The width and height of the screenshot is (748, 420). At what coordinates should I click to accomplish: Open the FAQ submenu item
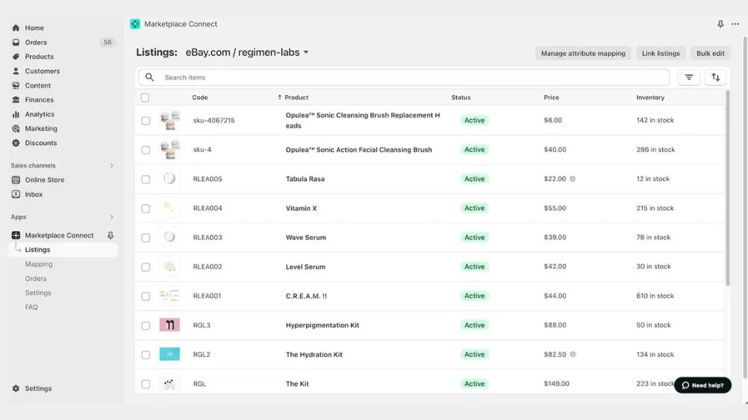click(31, 307)
